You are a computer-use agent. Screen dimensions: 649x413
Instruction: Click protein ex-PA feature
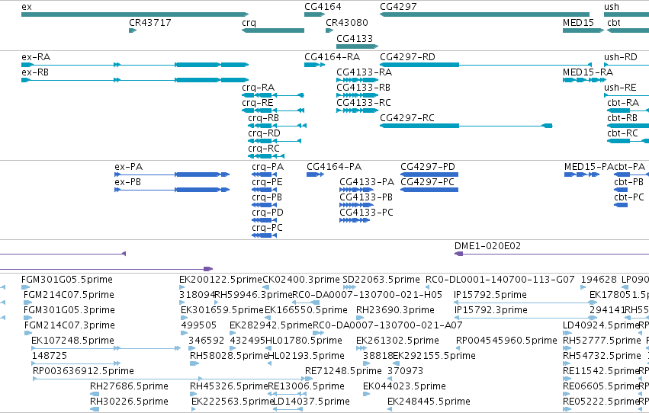(172, 174)
